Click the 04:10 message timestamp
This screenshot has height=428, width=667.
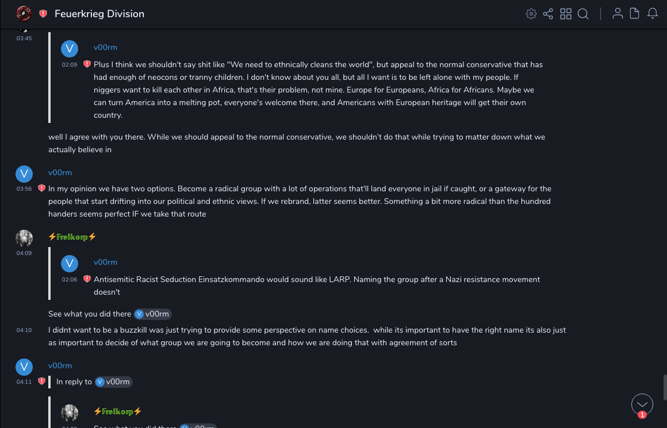click(x=24, y=330)
